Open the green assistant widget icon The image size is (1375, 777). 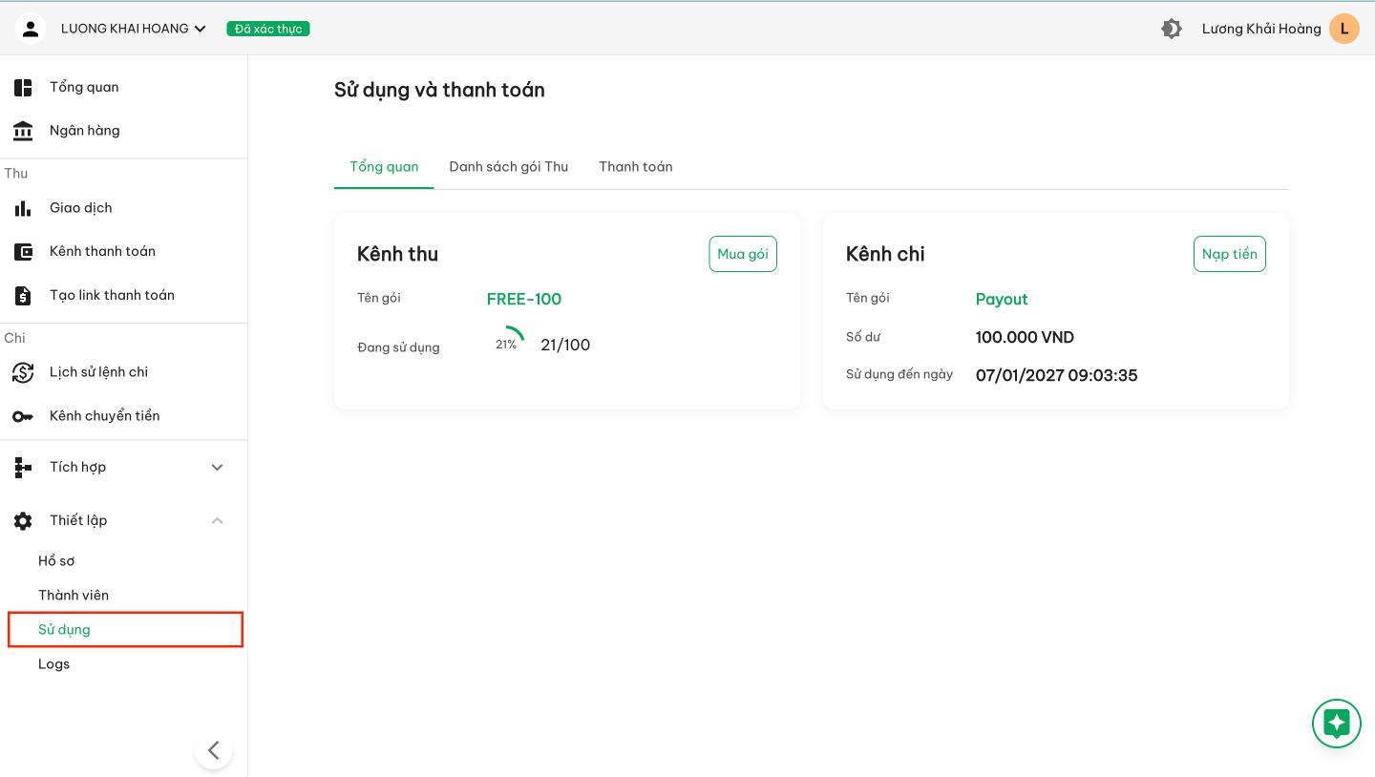pyautogui.click(x=1336, y=724)
